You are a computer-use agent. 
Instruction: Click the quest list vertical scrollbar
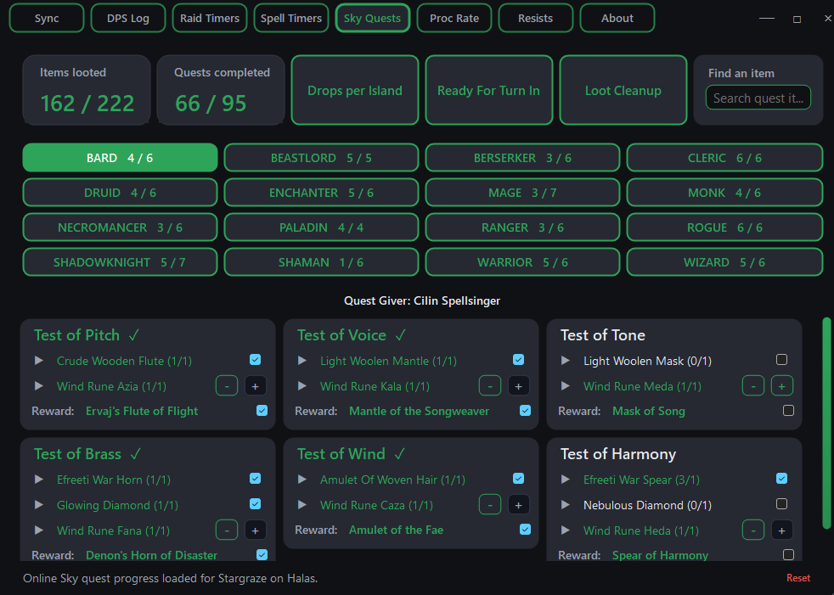[826, 424]
